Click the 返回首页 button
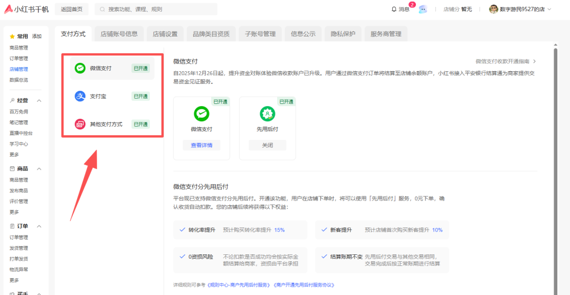 click(x=72, y=9)
